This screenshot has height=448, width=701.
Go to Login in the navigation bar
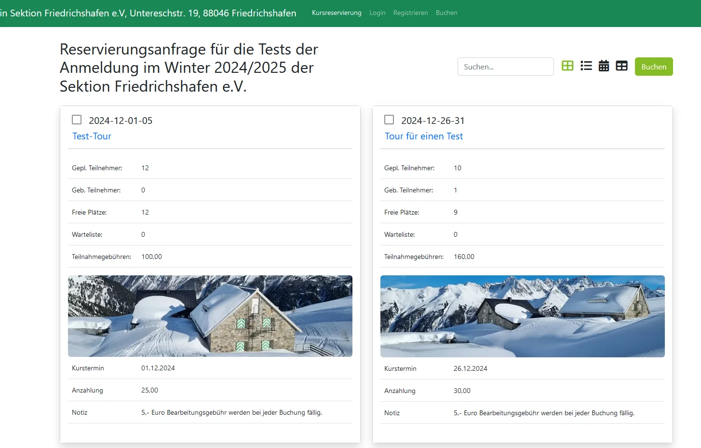click(377, 13)
